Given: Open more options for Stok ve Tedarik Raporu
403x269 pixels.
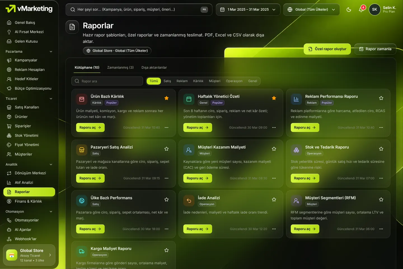Looking at the screenshot, I should pos(381,178).
